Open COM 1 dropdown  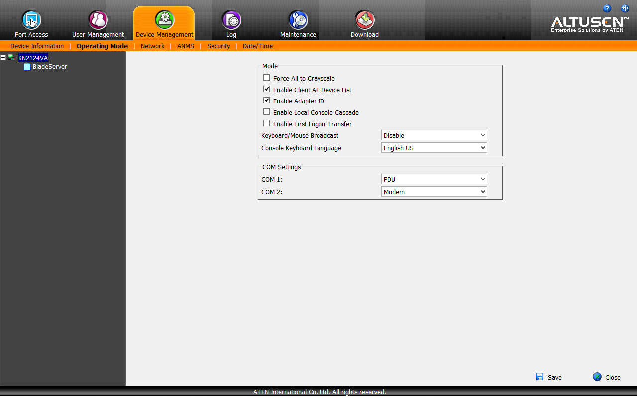[x=434, y=179]
